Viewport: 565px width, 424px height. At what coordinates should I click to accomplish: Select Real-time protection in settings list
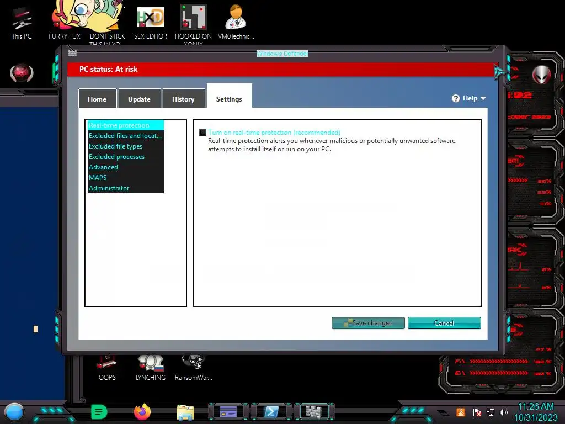pyautogui.click(x=126, y=125)
